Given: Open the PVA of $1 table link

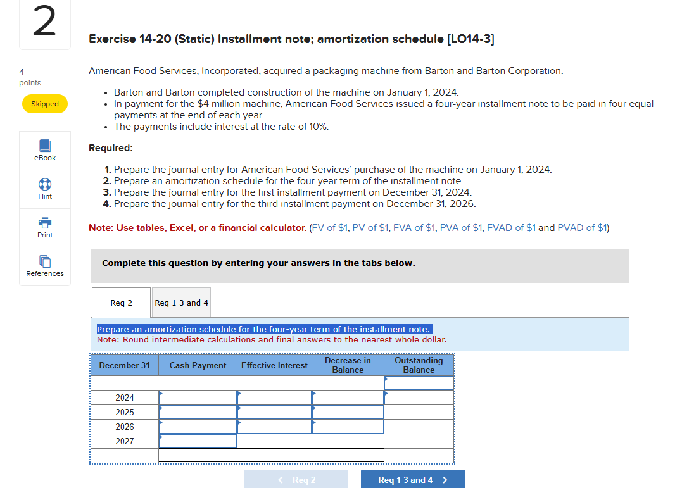Looking at the screenshot, I should (461, 227).
